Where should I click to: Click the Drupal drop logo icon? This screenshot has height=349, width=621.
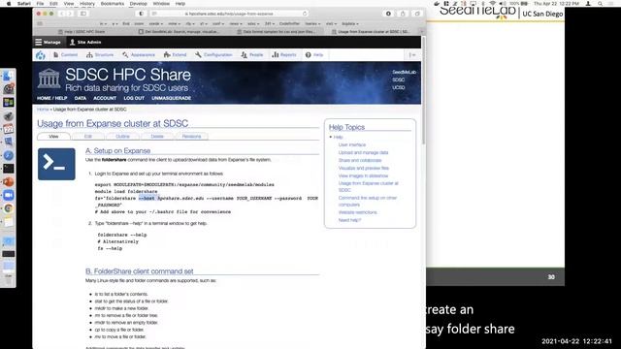(x=41, y=55)
